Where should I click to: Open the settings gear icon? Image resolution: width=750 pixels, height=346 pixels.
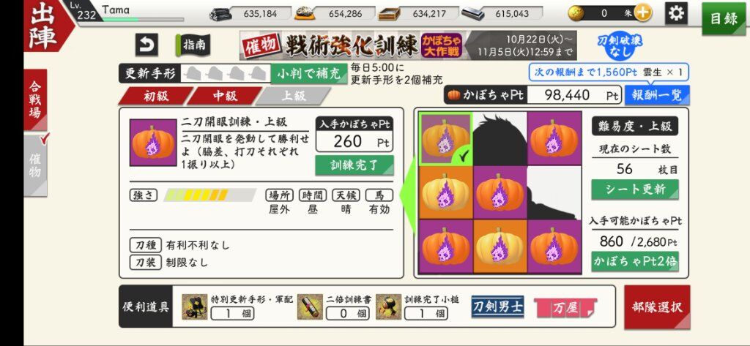(x=676, y=13)
